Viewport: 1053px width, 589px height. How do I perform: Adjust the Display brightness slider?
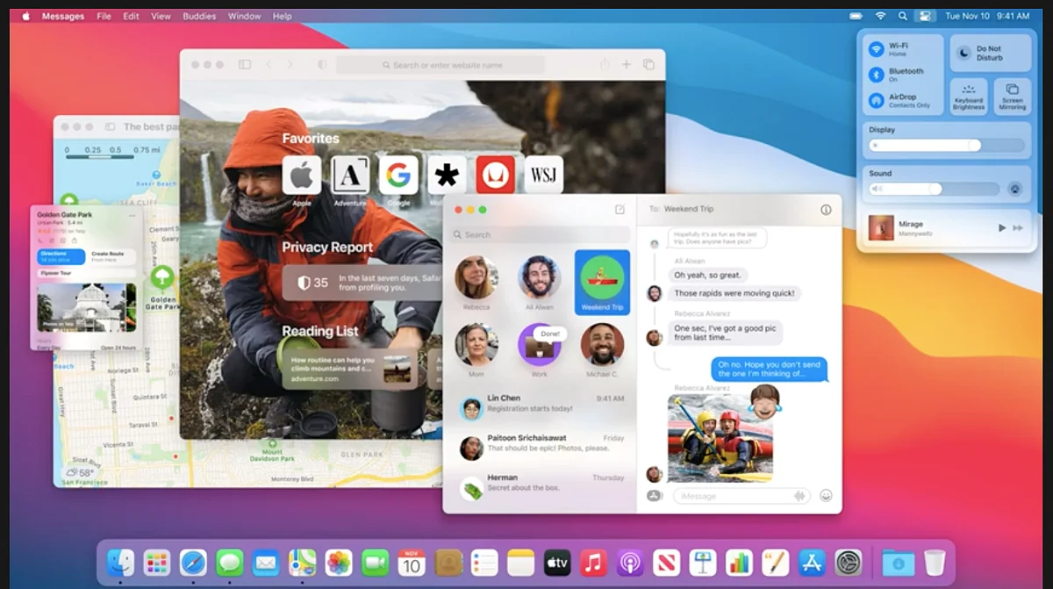(x=946, y=146)
